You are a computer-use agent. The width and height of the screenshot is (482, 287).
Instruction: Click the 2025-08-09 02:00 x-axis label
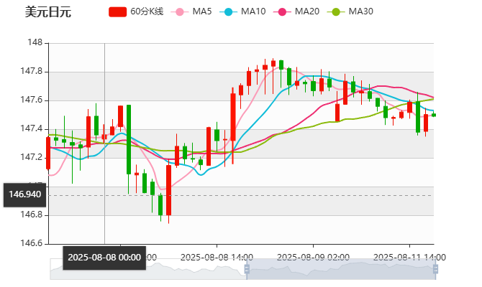pyautogui.click(x=313, y=258)
